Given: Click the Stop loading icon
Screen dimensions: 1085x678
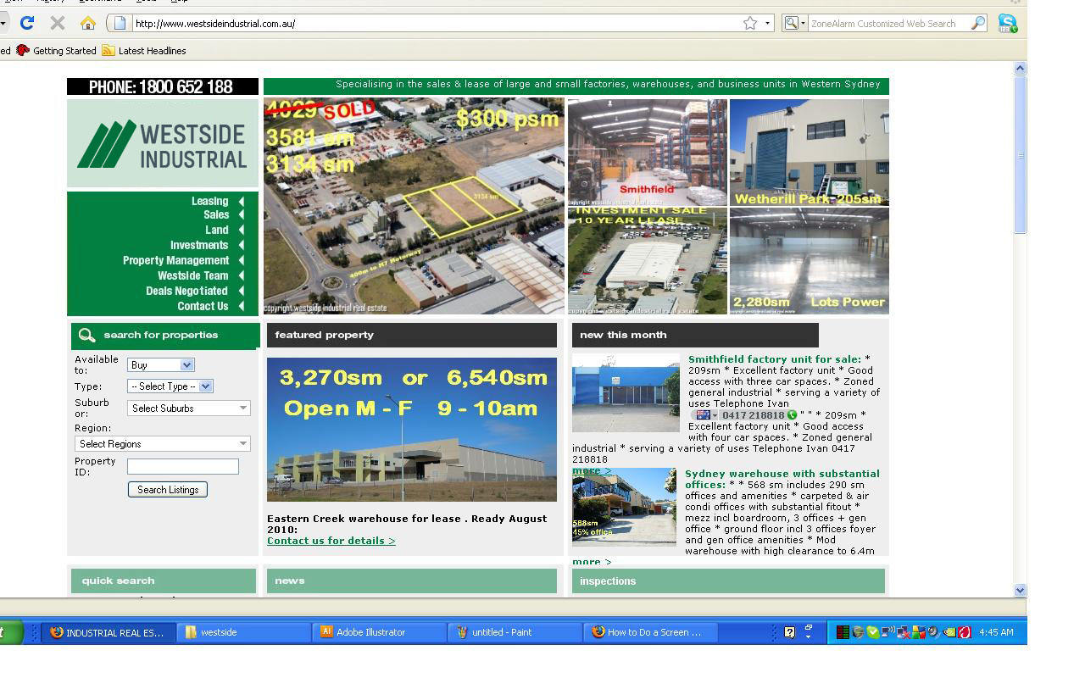Looking at the screenshot, I should pyautogui.click(x=58, y=23).
